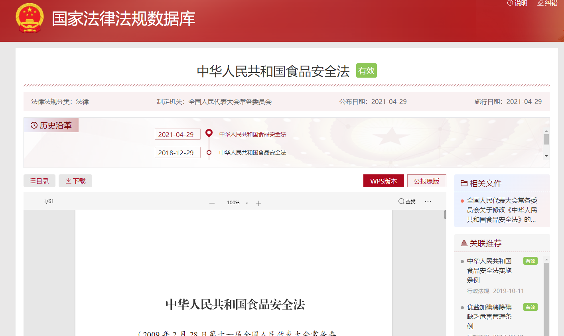The image size is (564, 336).
Task: Click the national emblem logo
Action: point(30,18)
